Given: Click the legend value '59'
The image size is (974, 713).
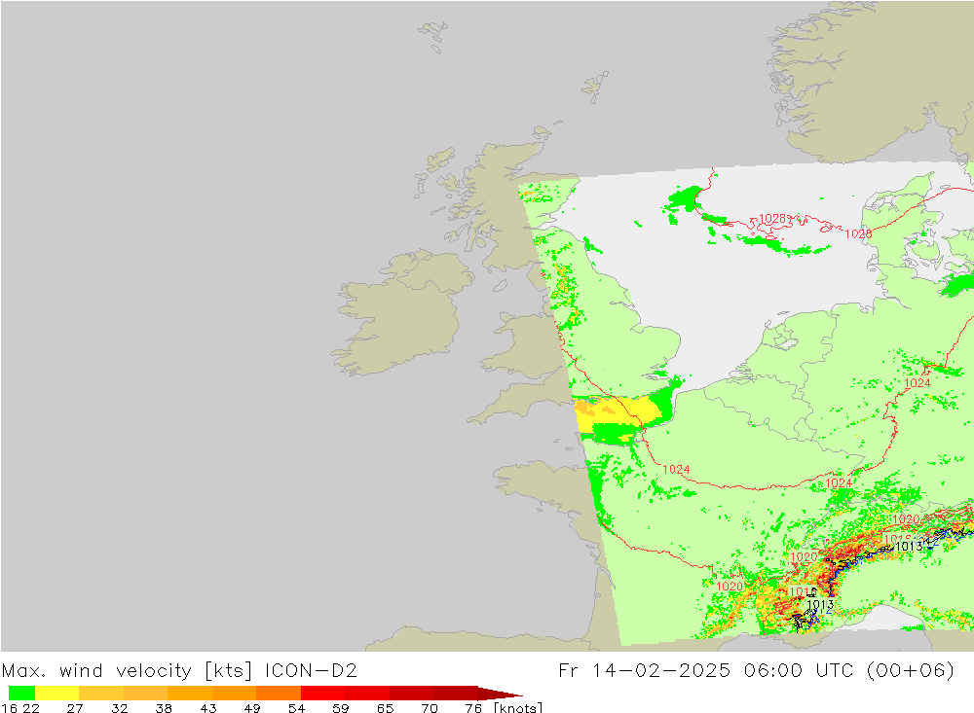Looking at the screenshot, I should 340,708.
